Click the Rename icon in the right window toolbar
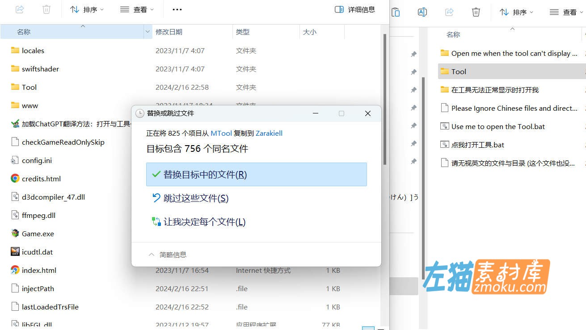 [422, 12]
